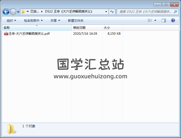Focus the search D522 input field
Image resolution: width=181 pixels, height=138 pixels.
(145, 11)
